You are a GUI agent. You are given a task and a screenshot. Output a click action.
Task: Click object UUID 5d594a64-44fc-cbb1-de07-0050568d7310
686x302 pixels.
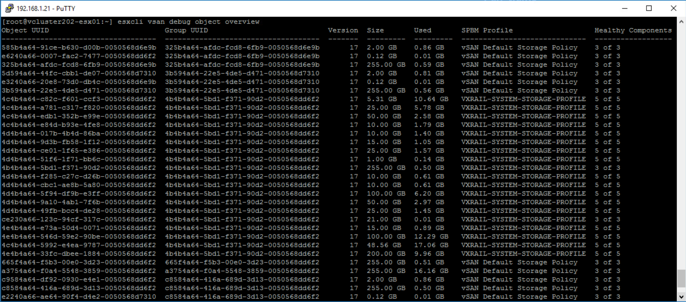coord(79,73)
